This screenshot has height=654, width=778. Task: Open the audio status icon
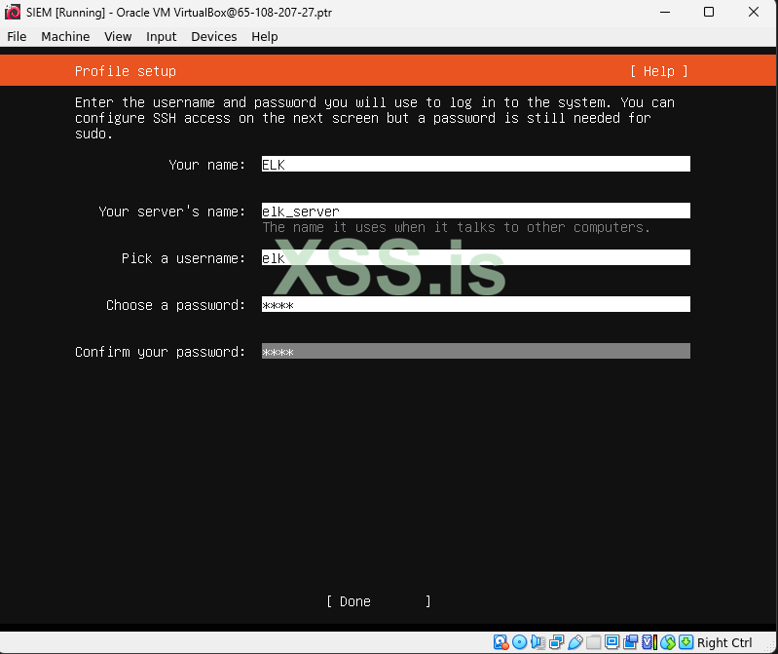[537, 642]
